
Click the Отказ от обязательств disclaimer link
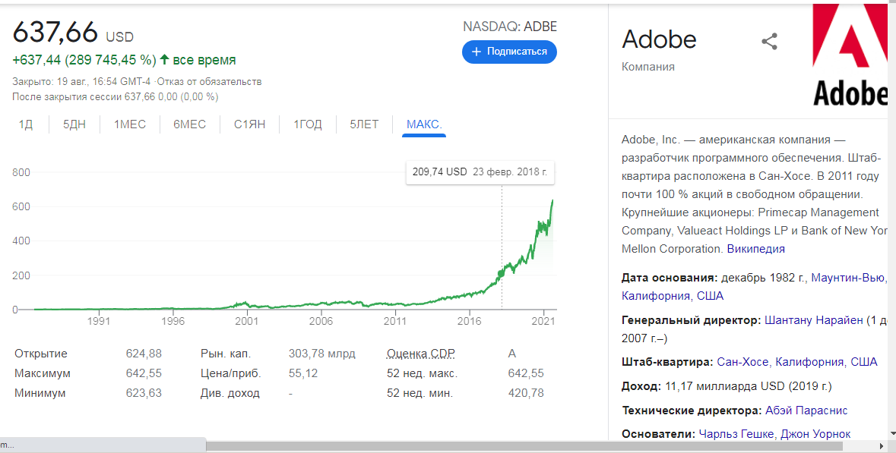[x=209, y=82]
